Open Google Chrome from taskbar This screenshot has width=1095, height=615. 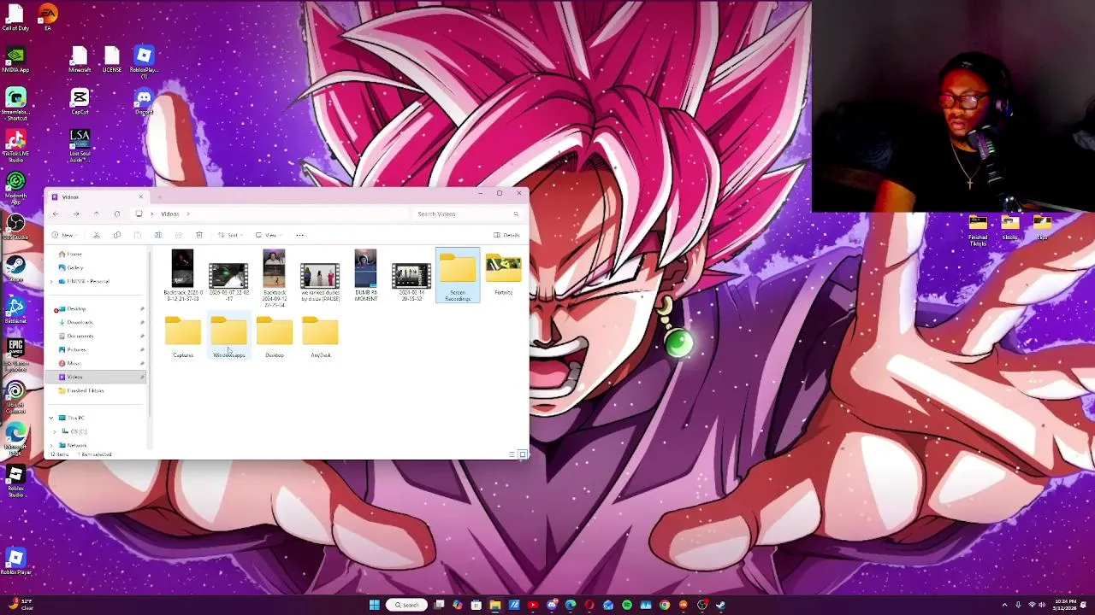point(665,605)
